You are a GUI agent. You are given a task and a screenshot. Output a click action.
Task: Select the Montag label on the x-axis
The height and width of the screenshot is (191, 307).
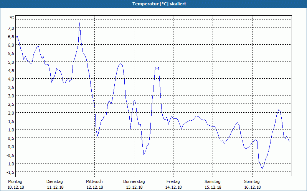(x=15, y=181)
